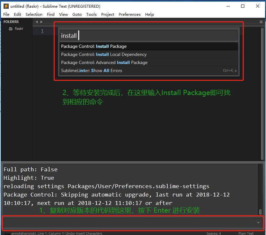Open the Tools menu
Viewport: 266px width, 235px height.
point(91,15)
